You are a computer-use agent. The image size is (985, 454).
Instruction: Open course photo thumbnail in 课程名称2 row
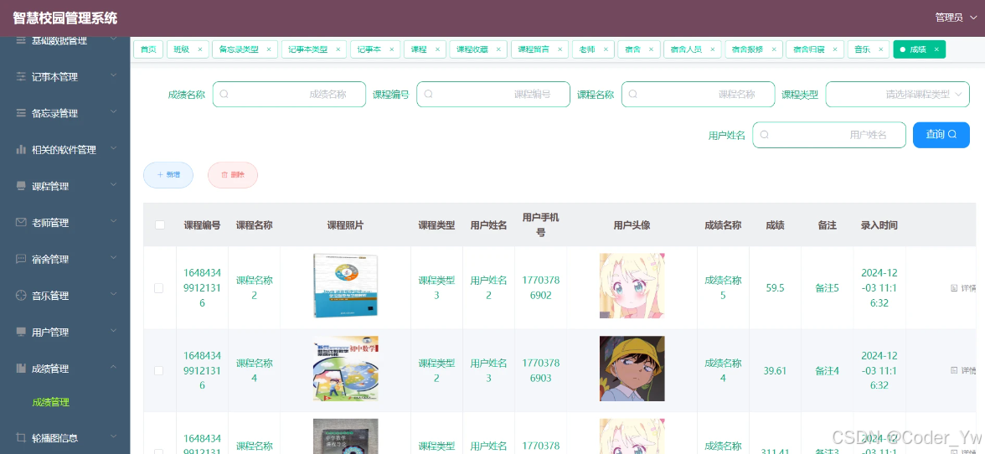345,286
